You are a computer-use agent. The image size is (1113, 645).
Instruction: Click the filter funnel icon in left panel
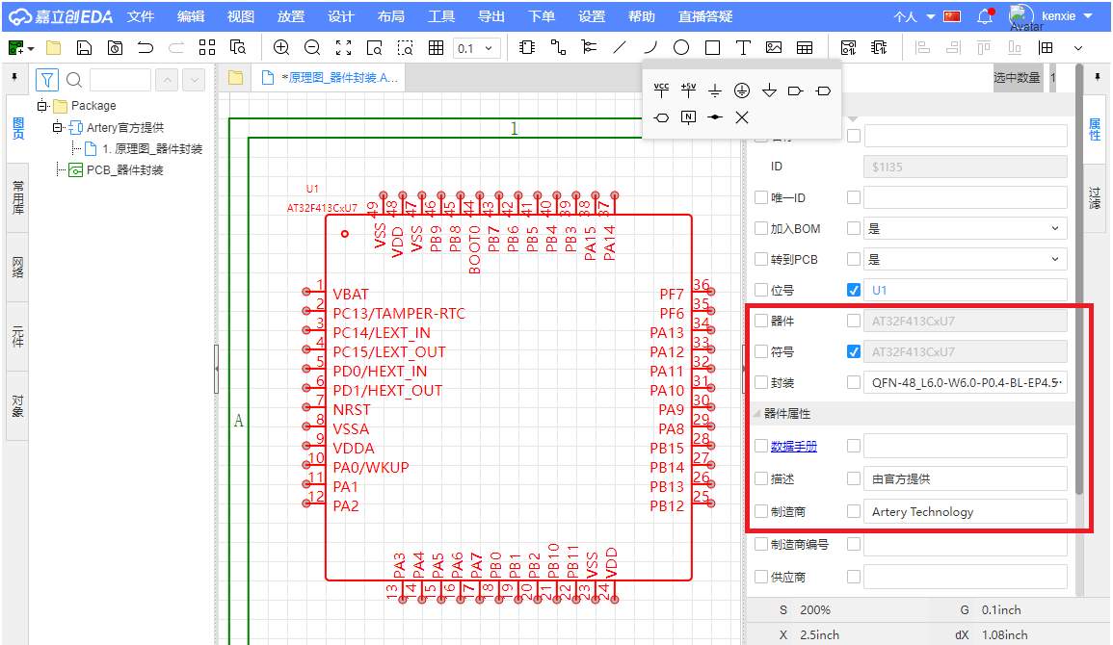pyautogui.click(x=47, y=80)
